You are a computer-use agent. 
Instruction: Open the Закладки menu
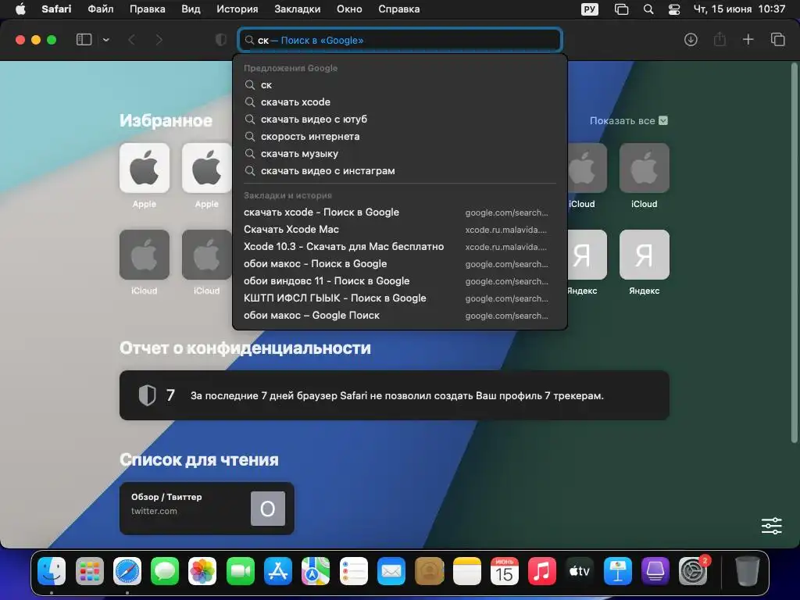click(298, 9)
